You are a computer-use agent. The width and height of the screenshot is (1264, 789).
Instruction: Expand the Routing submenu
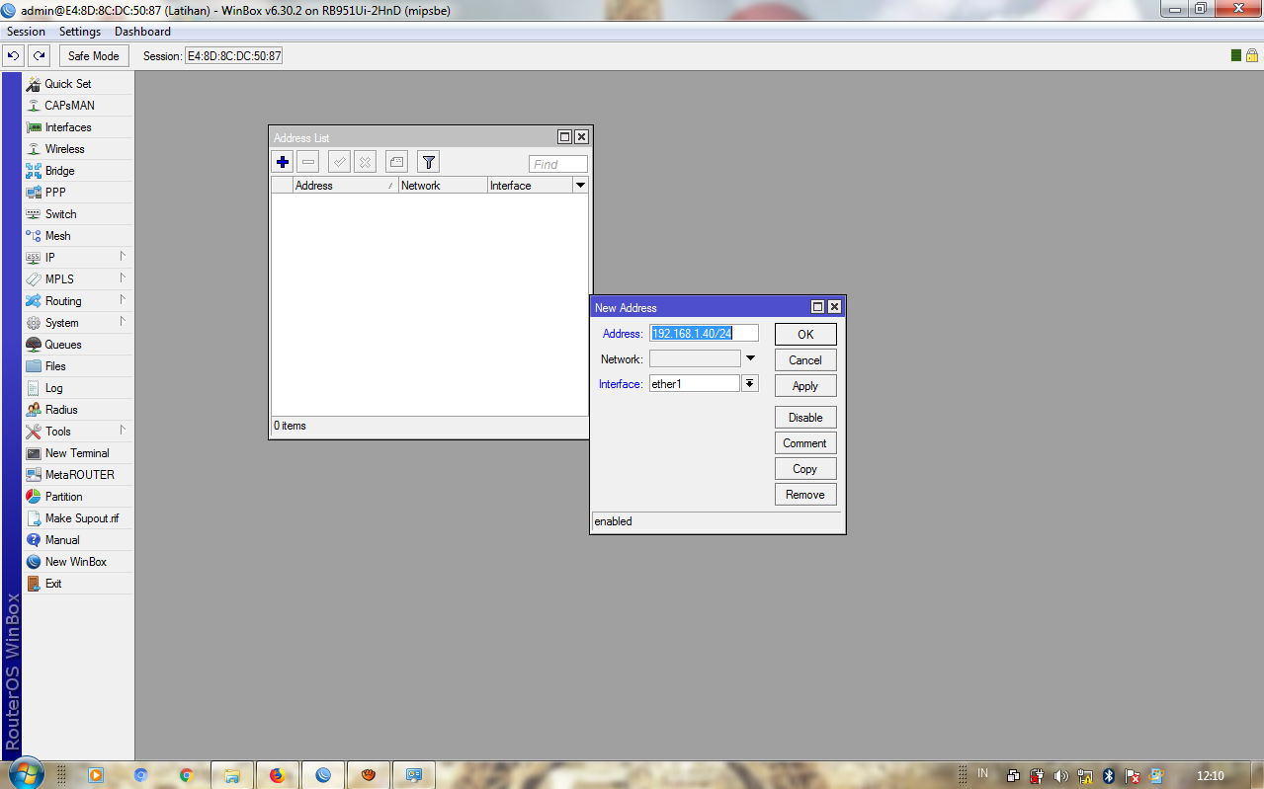(78, 301)
